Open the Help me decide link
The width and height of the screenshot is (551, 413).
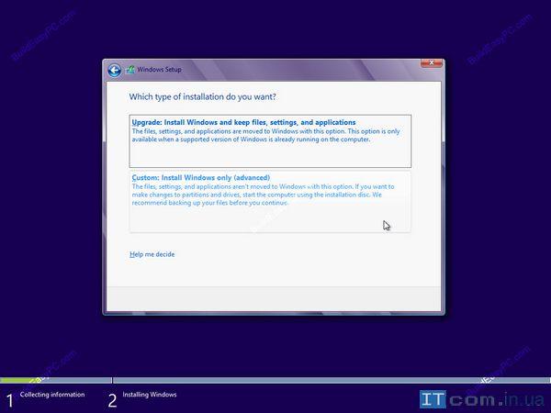pos(152,254)
